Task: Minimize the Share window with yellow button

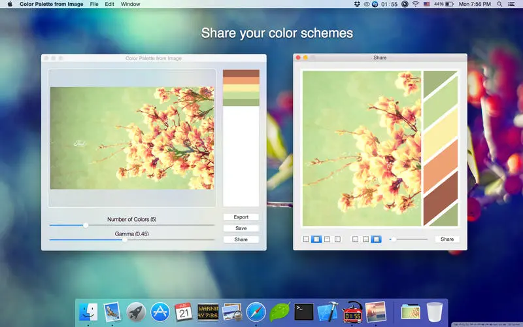Action: click(x=305, y=58)
